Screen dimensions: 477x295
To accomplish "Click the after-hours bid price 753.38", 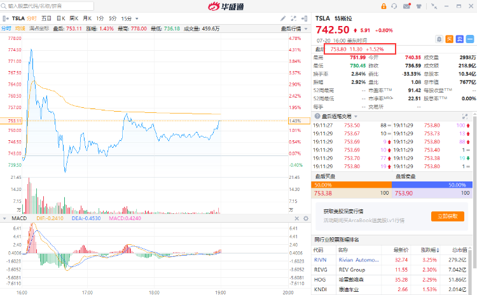I will point(322,193).
